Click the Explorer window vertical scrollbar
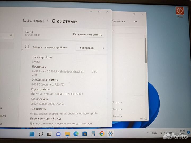The image size is (191, 143). click(146, 51)
